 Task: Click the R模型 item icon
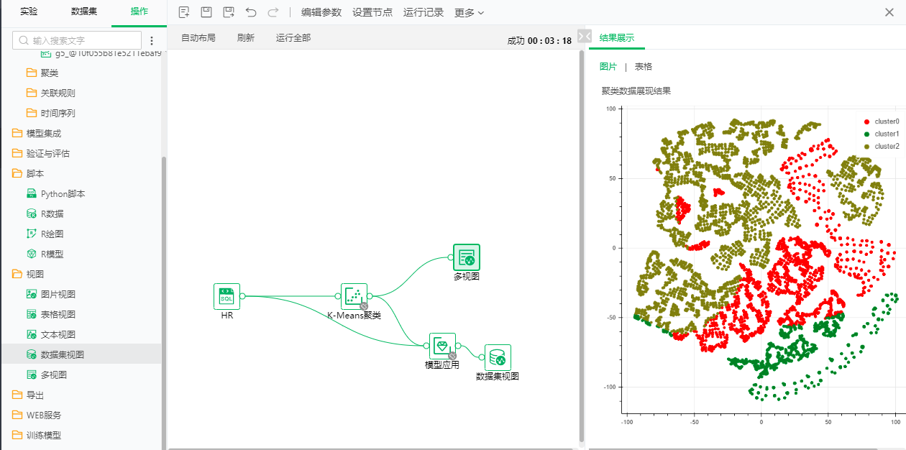(x=32, y=254)
